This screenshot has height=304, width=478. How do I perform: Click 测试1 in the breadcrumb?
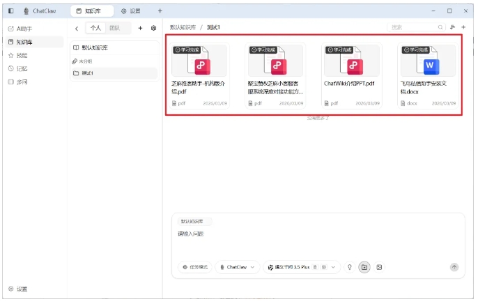213,27
